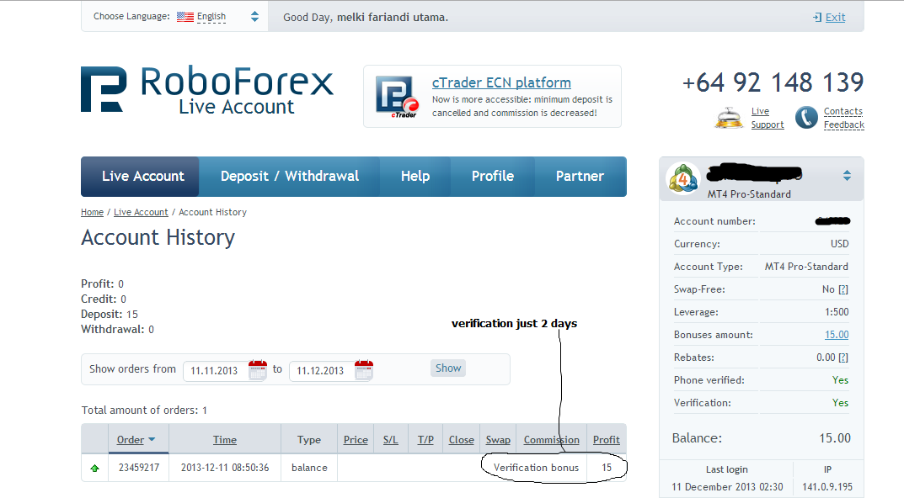The height and width of the screenshot is (498, 904).
Task: Click the IP address 141.0.9.195
Action: [x=827, y=487]
